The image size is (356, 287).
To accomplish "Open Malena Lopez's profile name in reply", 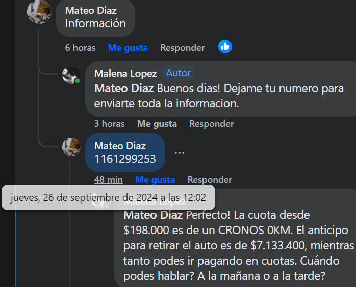I will pyautogui.click(x=125, y=73).
